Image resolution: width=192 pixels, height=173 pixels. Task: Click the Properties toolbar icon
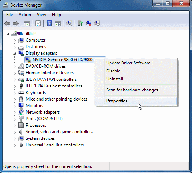(x=38, y=23)
